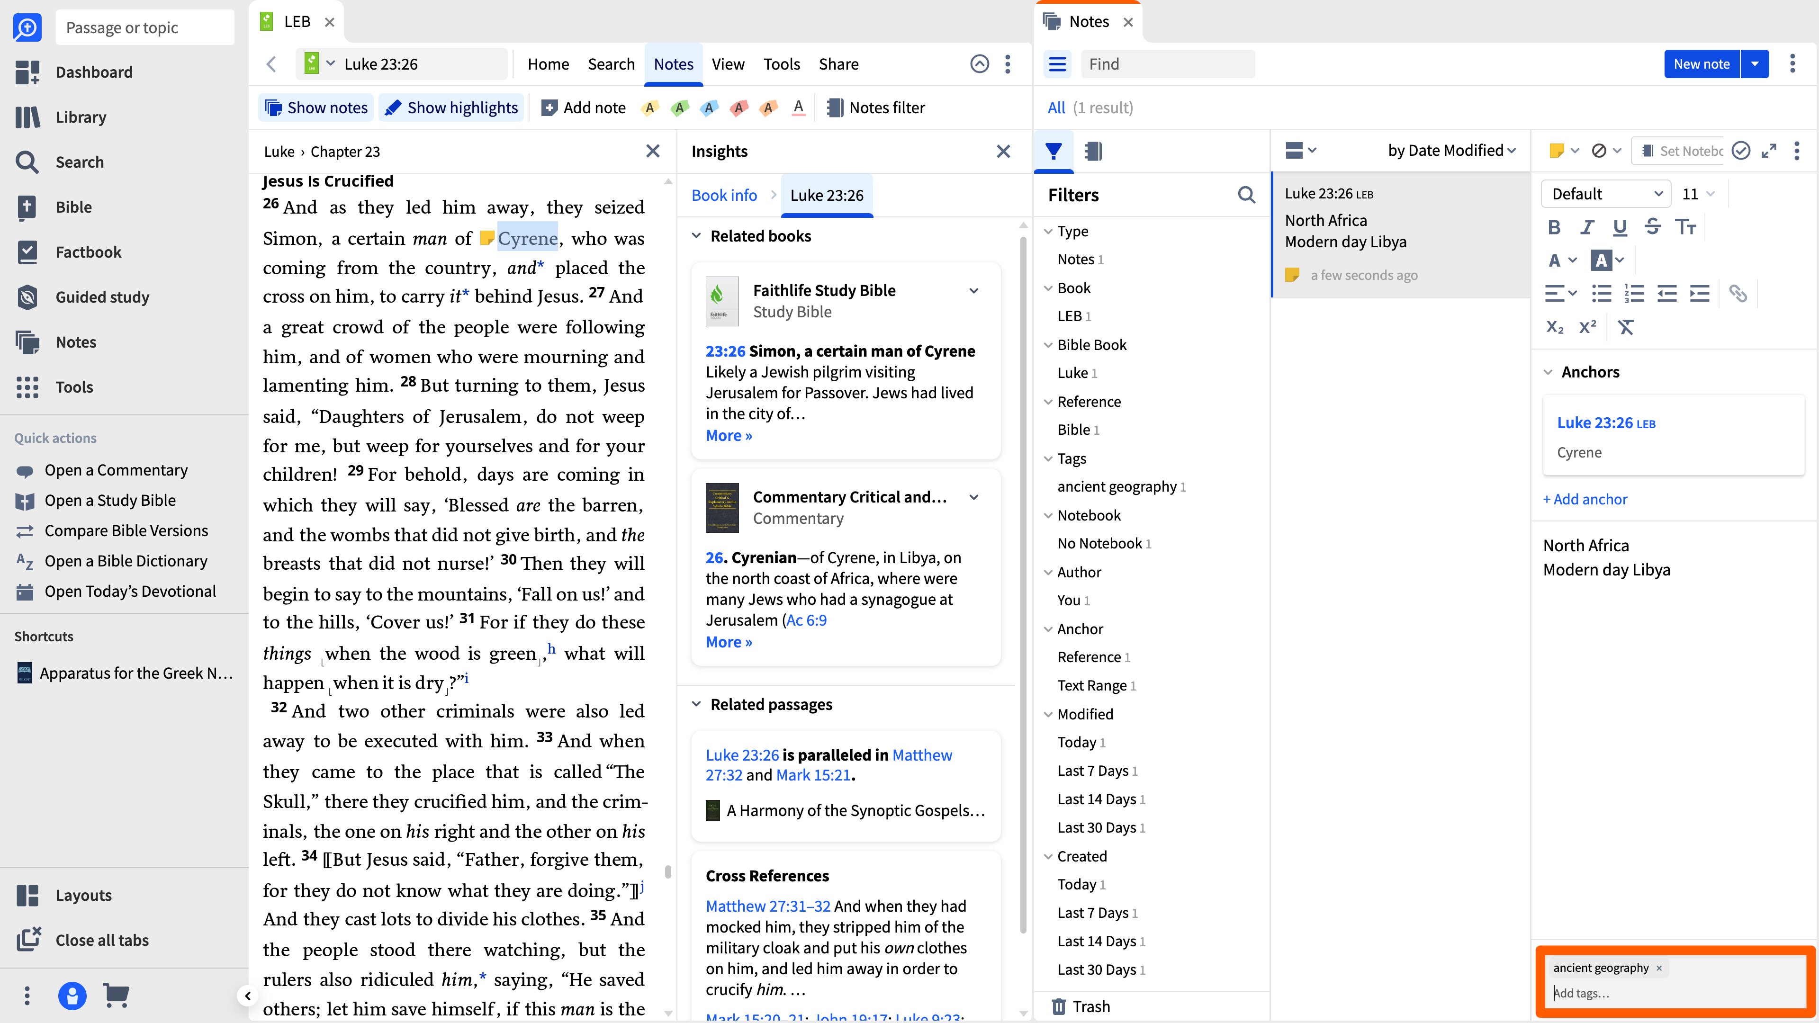The image size is (1819, 1023).
Task: Collapse the Related books section
Action: pyautogui.click(x=696, y=236)
